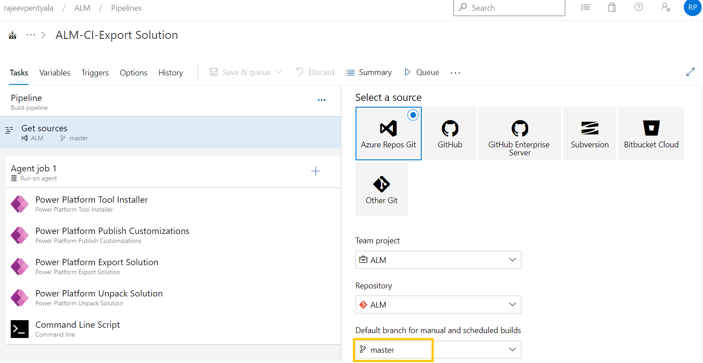
Task: Click the Power Platform Publish Customizations icon
Action: 20,235
